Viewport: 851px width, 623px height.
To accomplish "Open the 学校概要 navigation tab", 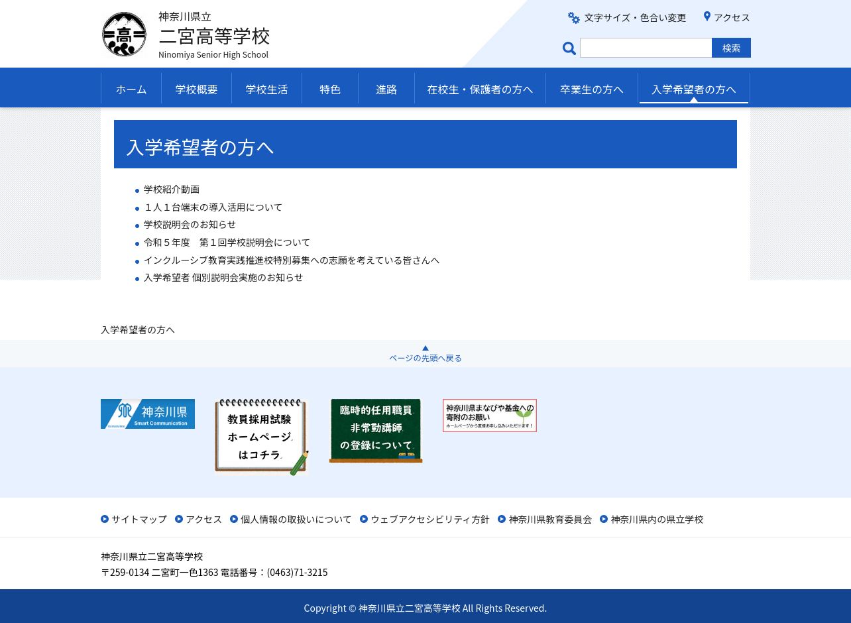I will (196, 89).
